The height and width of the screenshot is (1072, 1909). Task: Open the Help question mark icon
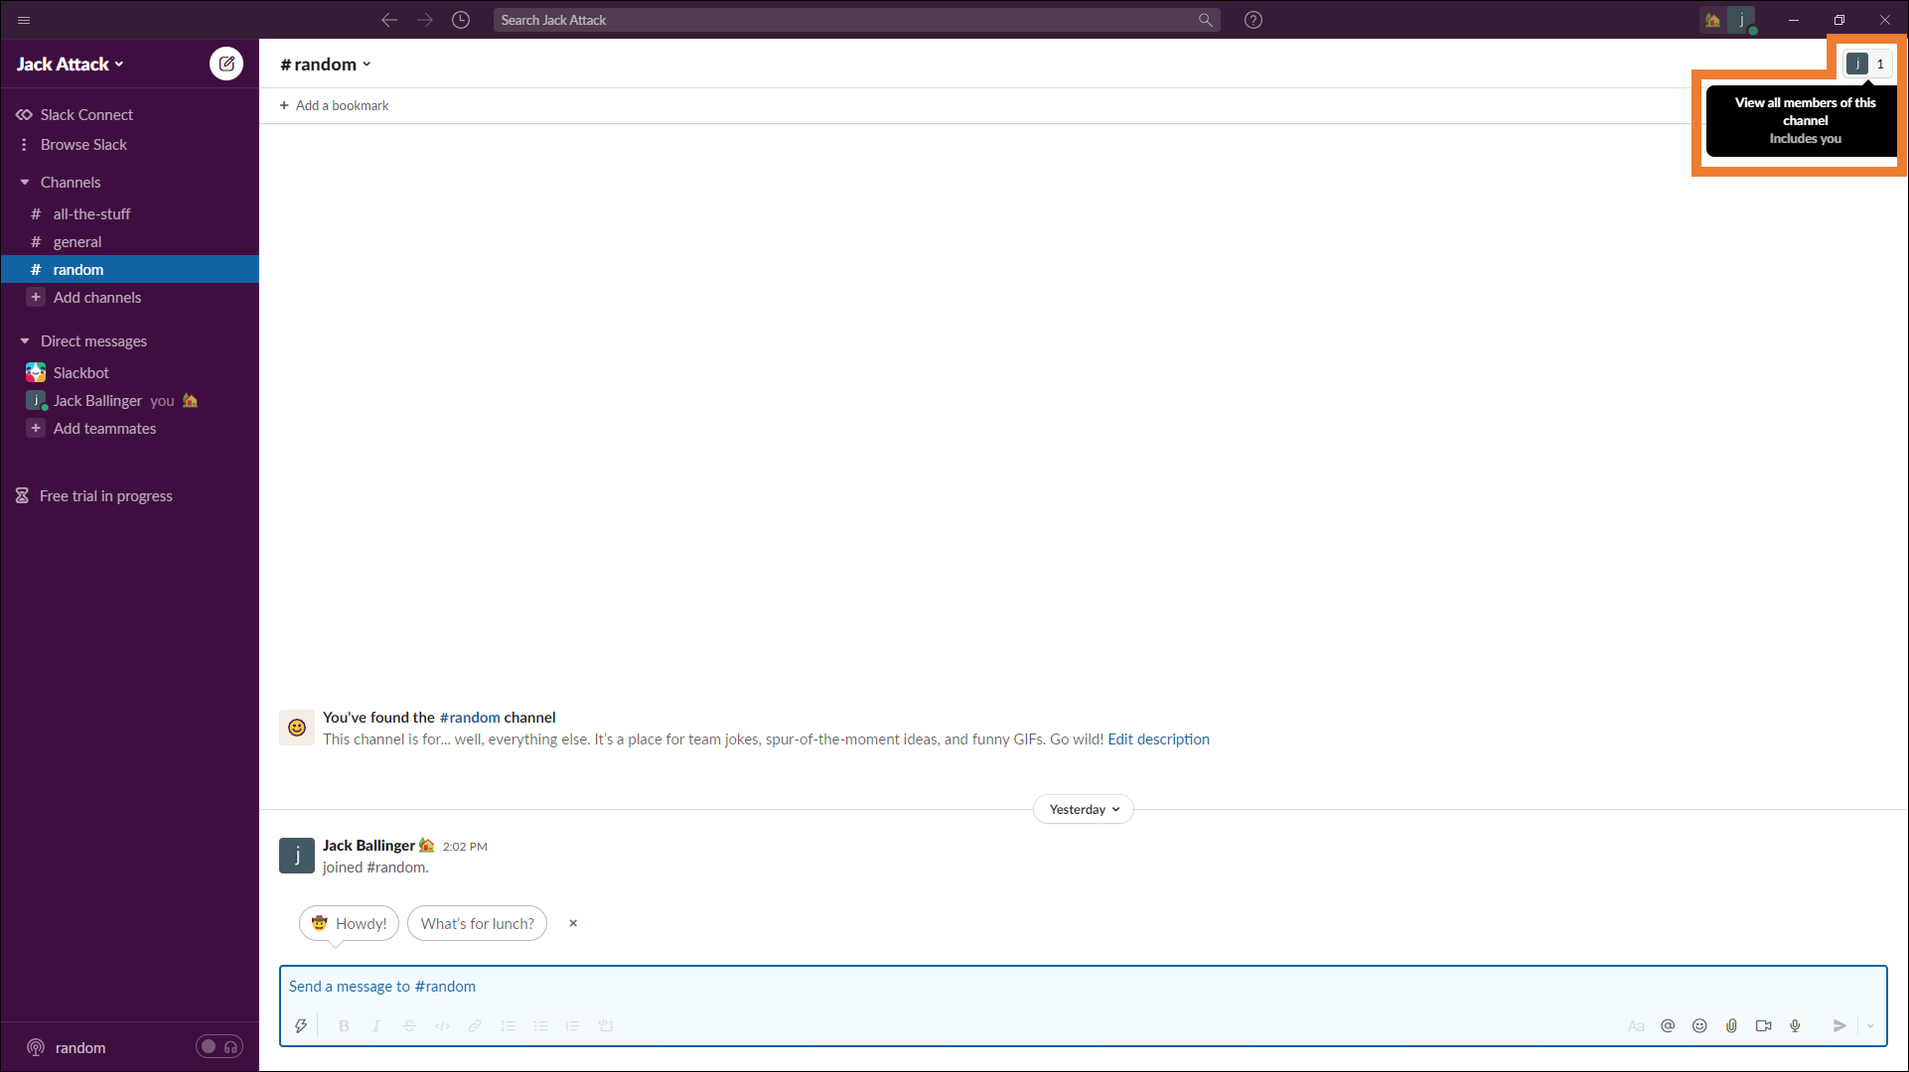(x=1253, y=20)
